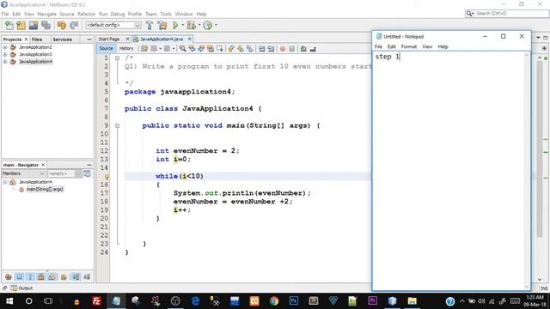Viewport: 550px width, 309px height.
Task: Click the Photoshop taskbar icon
Action: click(294, 300)
